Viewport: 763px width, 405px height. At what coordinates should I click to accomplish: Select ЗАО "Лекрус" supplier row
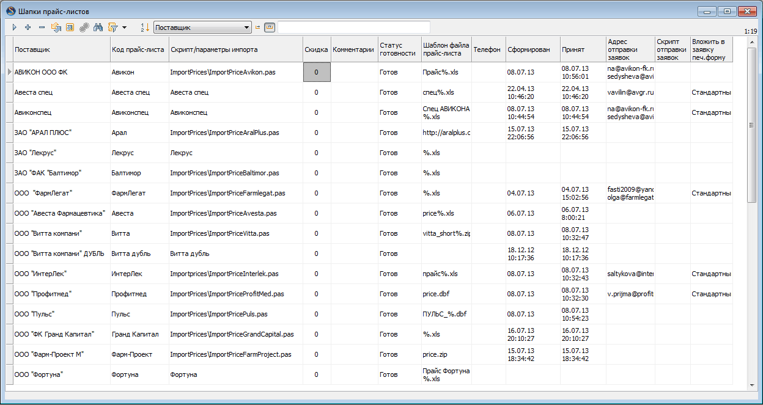(x=62, y=153)
